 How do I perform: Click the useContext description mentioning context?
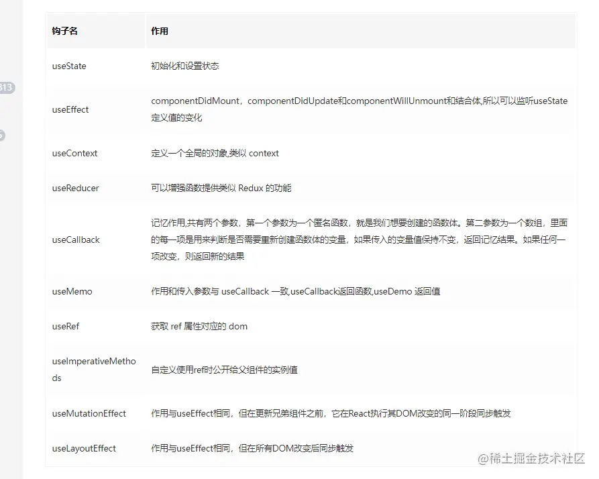click(215, 153)
